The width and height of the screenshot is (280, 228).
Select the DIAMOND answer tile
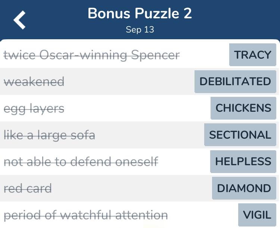click(x=244, y=188)
